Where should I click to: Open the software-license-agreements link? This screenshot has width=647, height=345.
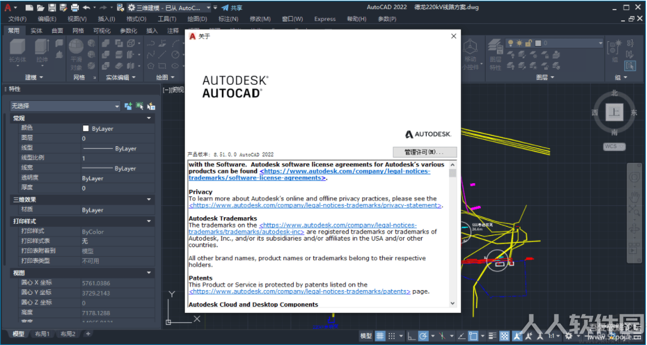(x=309, y=174)
